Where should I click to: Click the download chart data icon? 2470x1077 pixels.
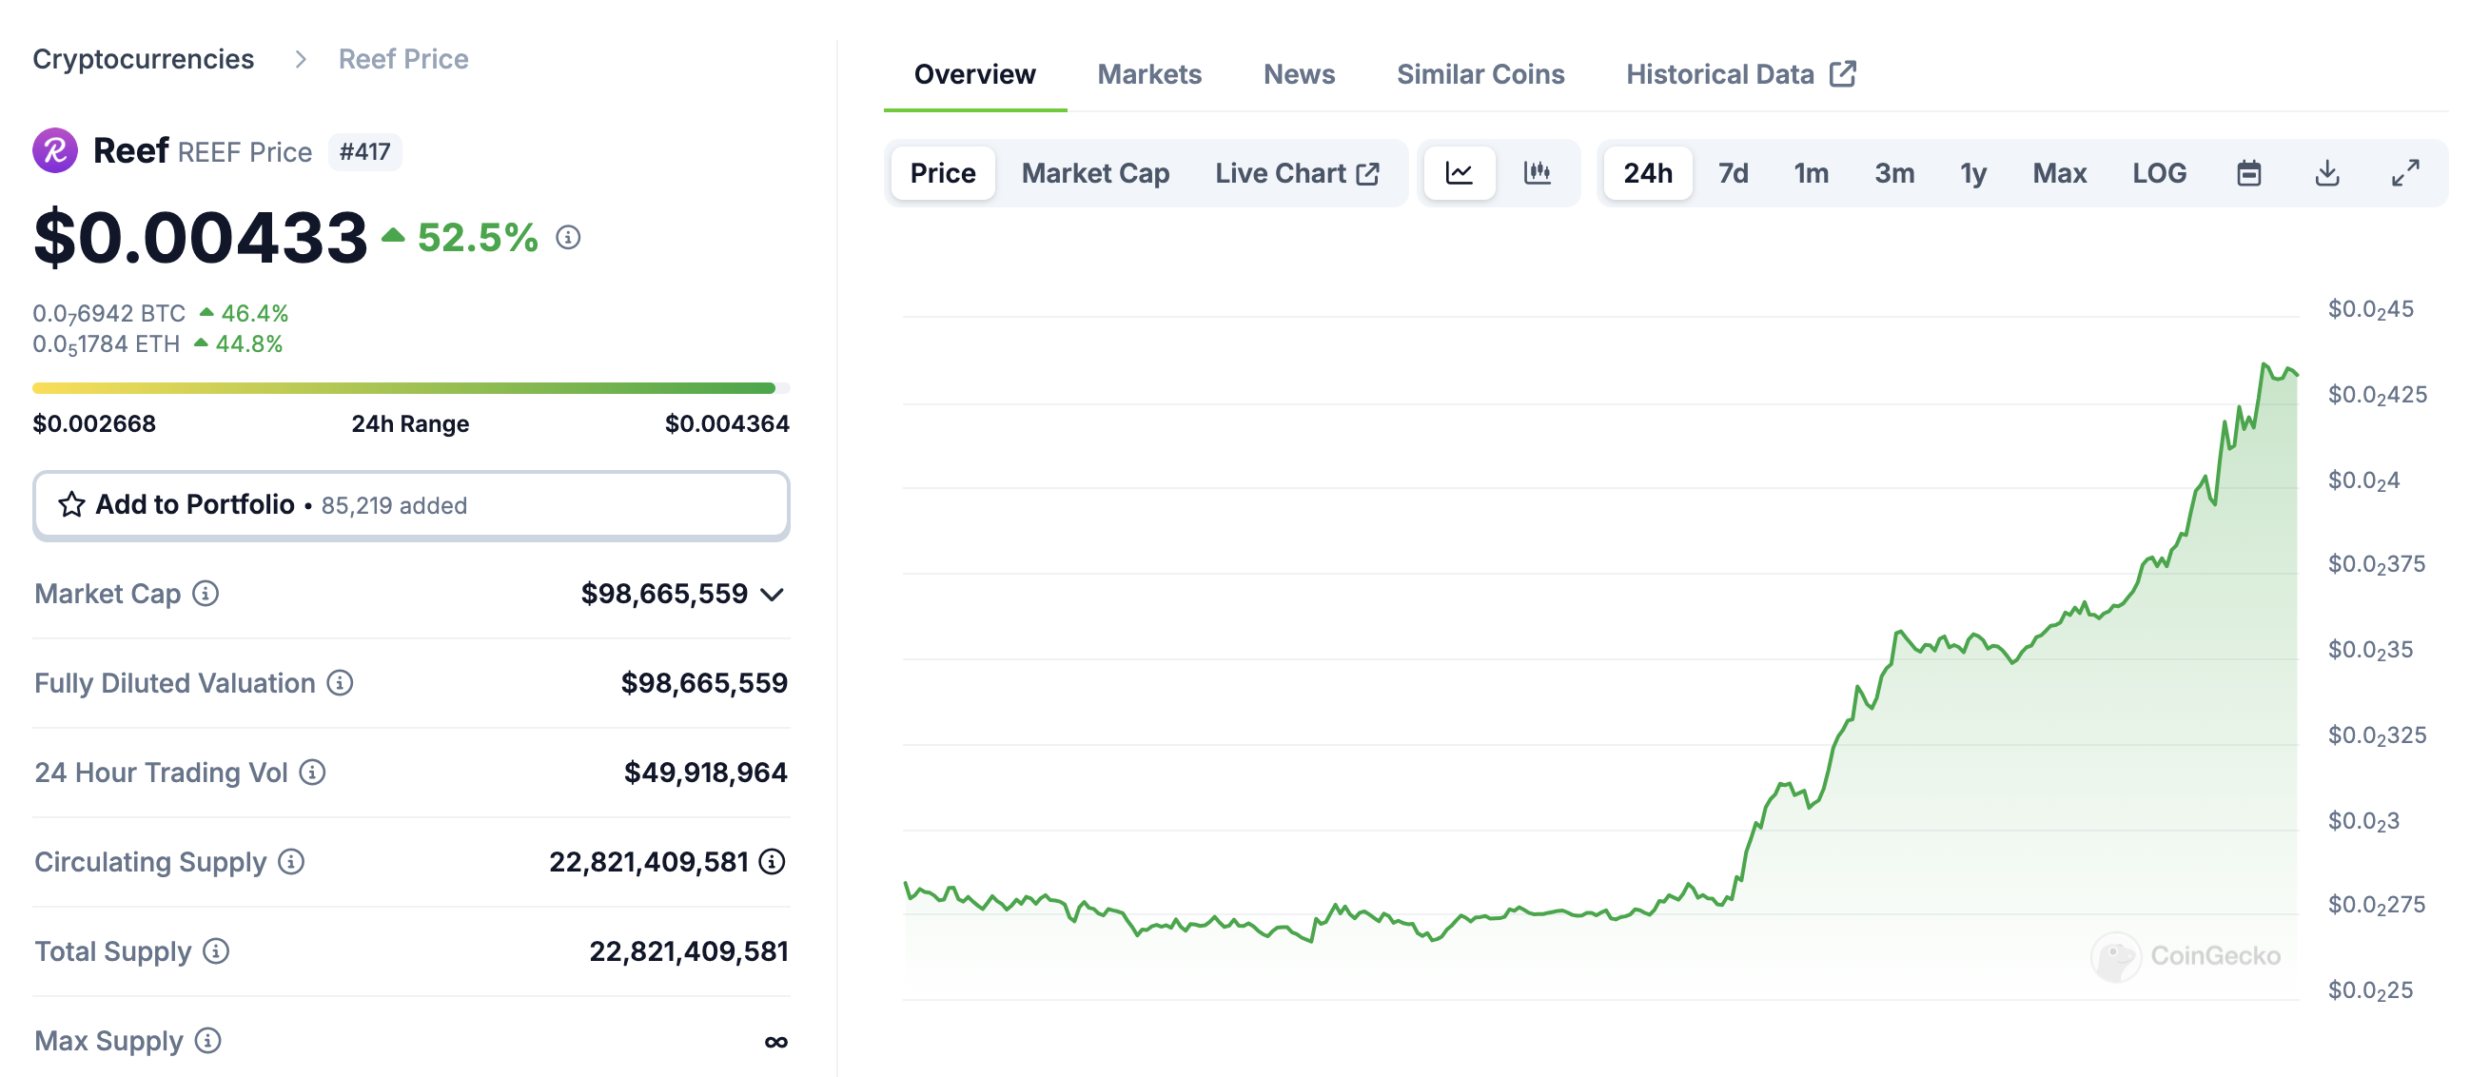[x=2327, y=172]
